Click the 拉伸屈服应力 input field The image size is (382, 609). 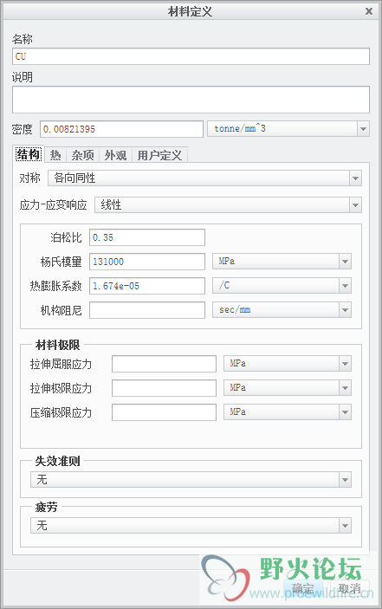pos(164,364)
